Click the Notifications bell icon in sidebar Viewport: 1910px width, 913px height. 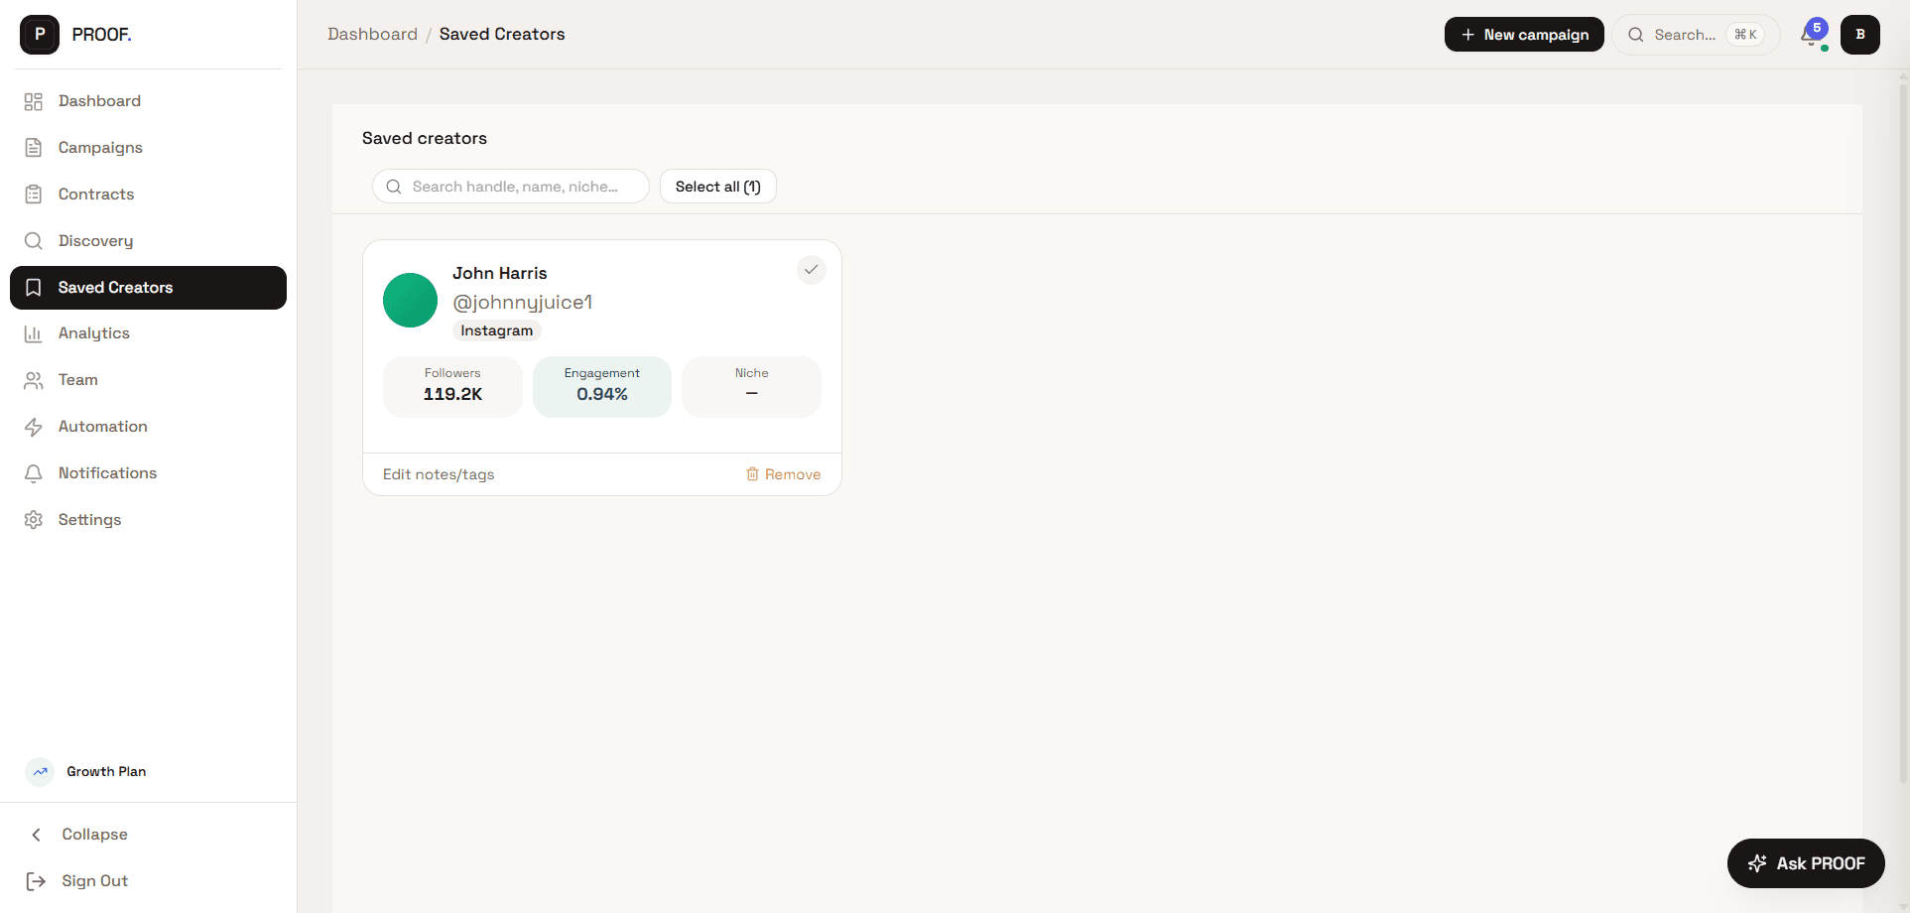(x=34, y=473)
